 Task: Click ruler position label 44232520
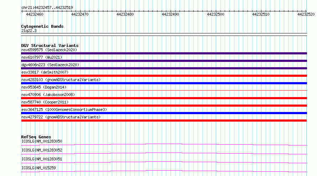tap(306, 14)
